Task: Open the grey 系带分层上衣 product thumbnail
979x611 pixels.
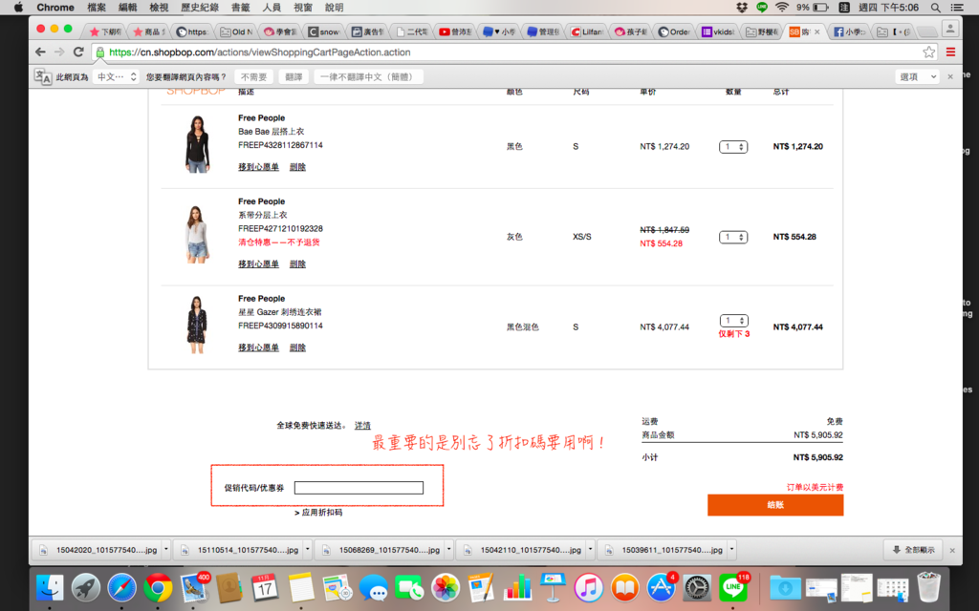Action: pyautogui.click(x=197, y=235)
